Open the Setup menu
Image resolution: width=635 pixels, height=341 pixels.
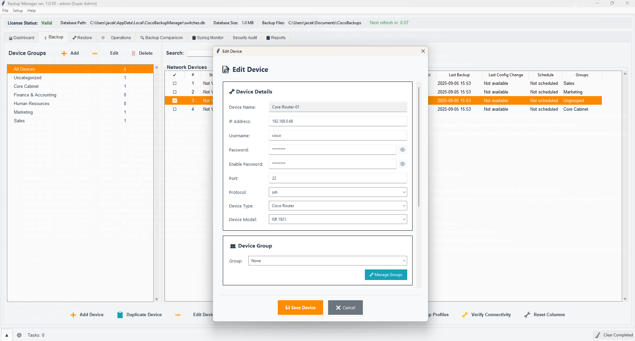click(18, 11)
